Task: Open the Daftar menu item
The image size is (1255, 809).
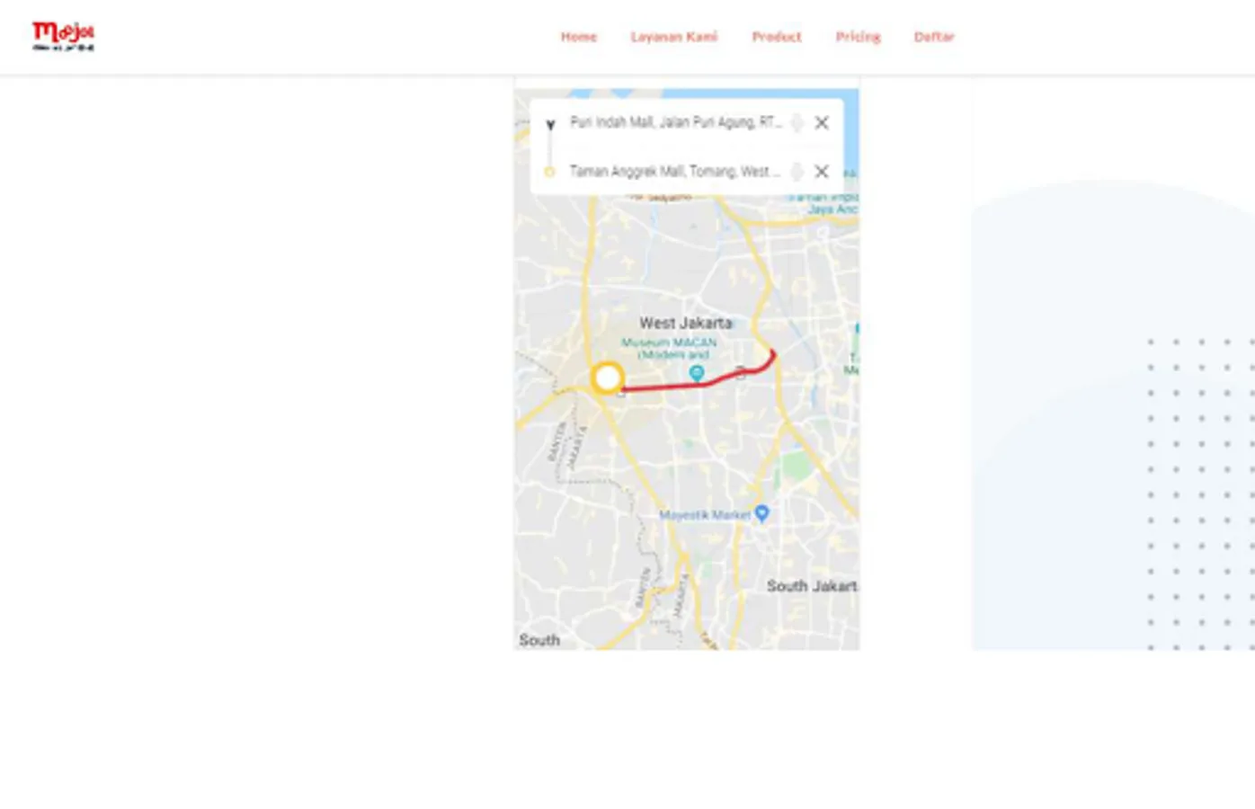Action: click(934, 37)
